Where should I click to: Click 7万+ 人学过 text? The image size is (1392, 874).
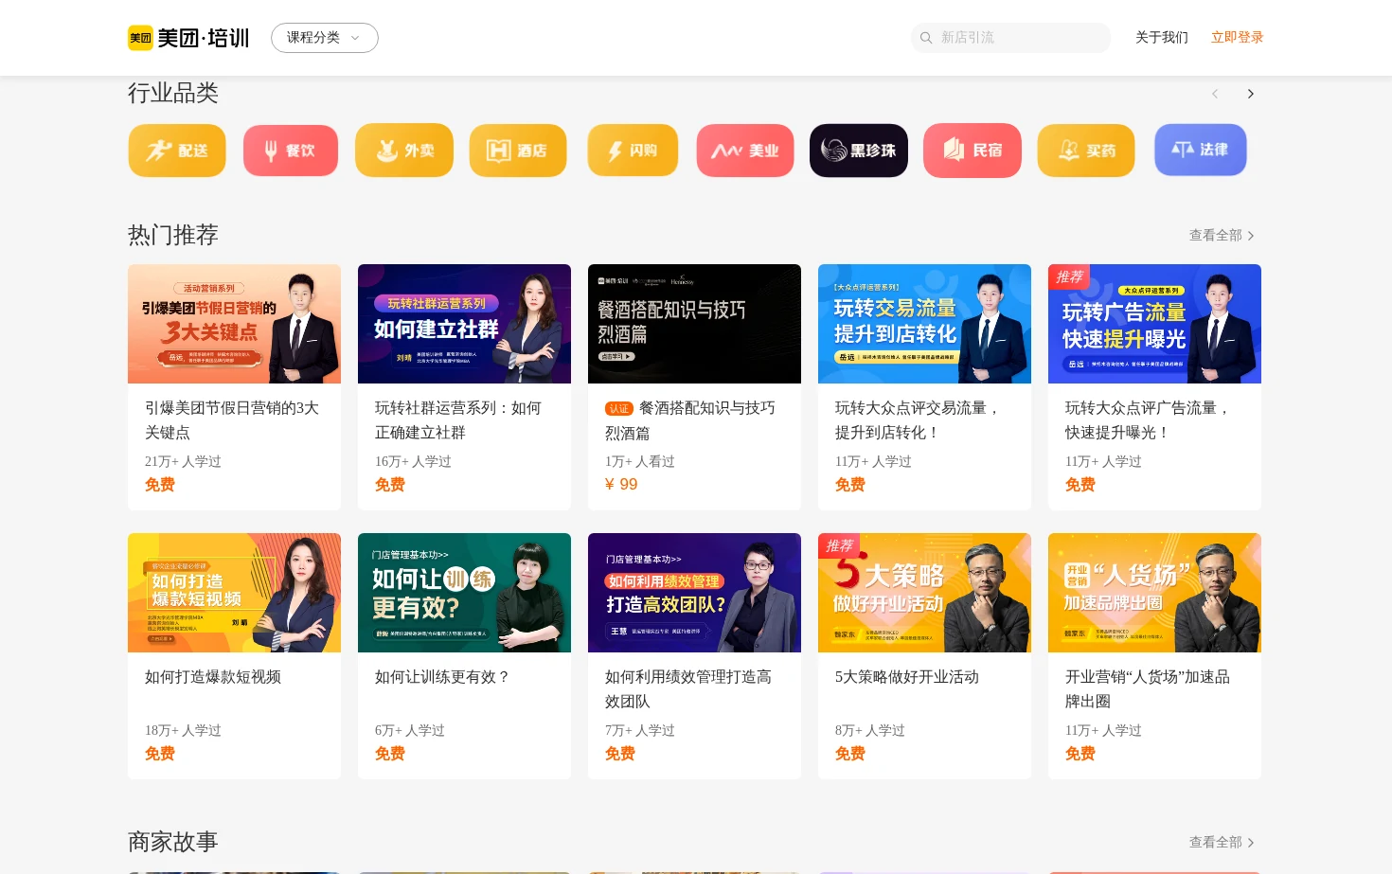click(640, 730)
